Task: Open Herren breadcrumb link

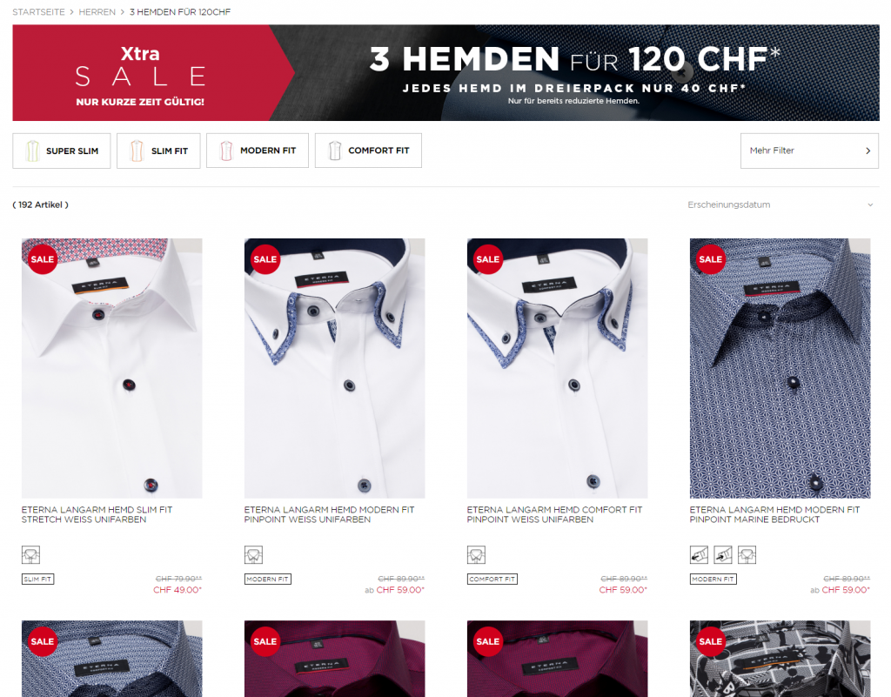Action: (x=97, y=12)
